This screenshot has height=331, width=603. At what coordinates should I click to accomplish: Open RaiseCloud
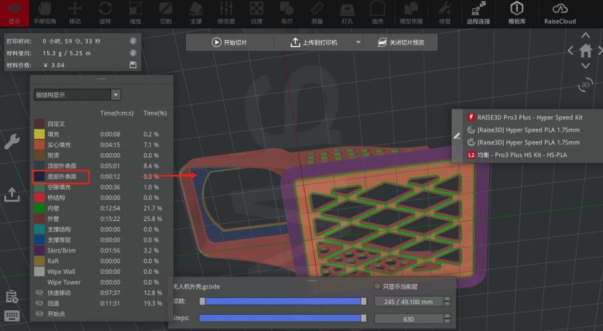pos(560,13)
